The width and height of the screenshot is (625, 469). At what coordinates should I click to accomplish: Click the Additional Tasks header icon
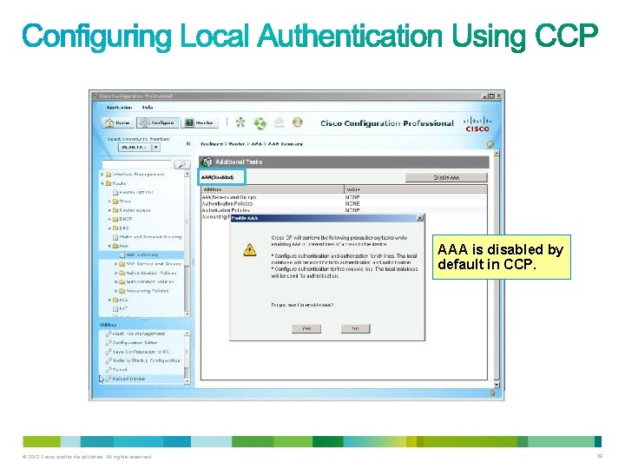tap(207, 162)
